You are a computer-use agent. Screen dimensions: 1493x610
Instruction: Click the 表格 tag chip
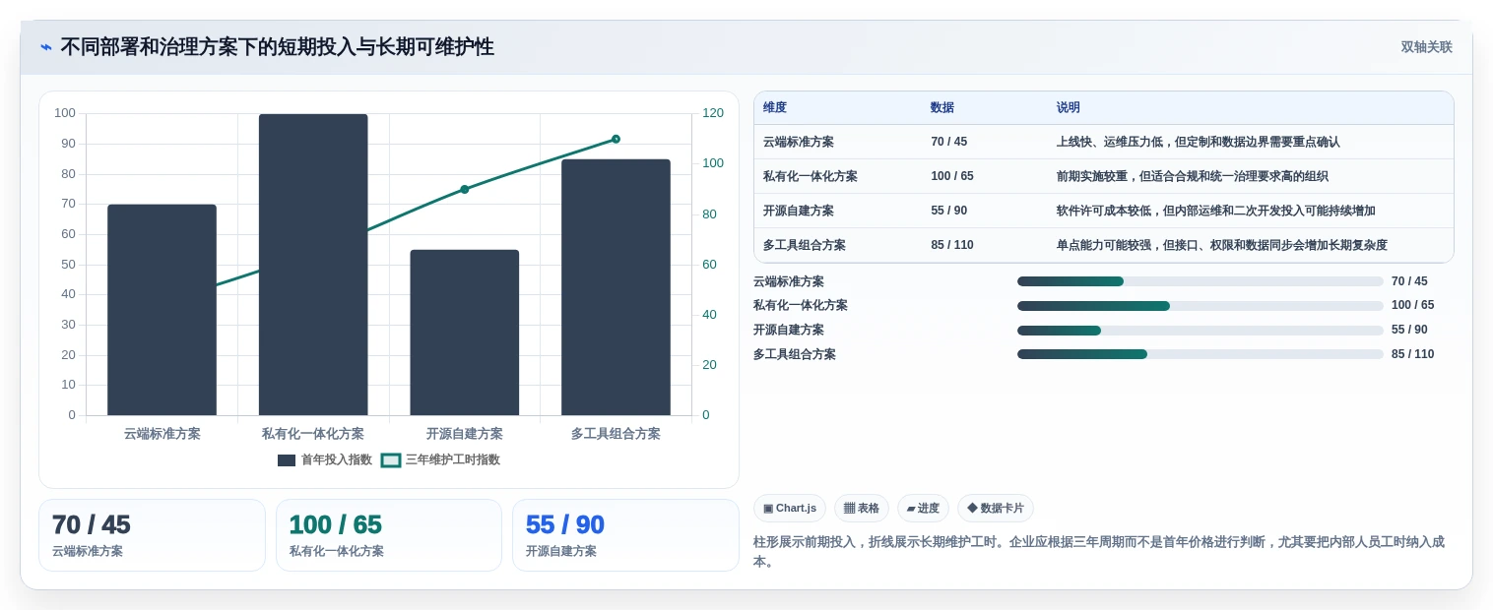click(862, 509)
